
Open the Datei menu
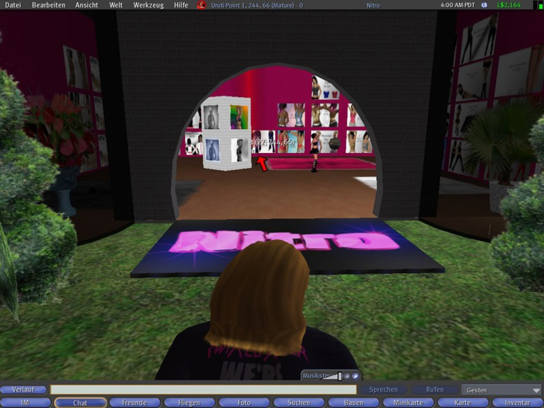pyautogui.click(x=13, y=5)
